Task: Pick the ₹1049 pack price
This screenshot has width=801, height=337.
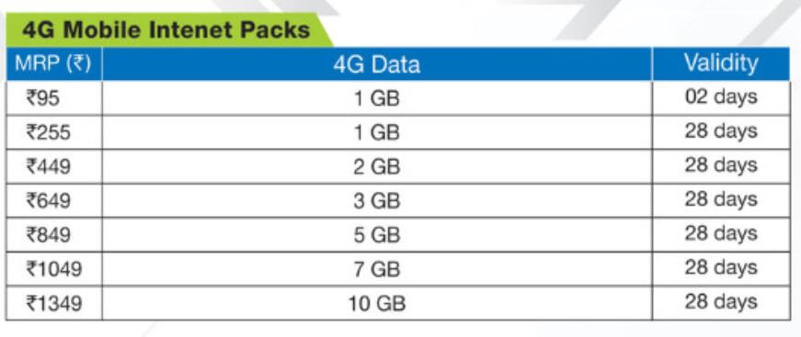Action: point(53,269)
